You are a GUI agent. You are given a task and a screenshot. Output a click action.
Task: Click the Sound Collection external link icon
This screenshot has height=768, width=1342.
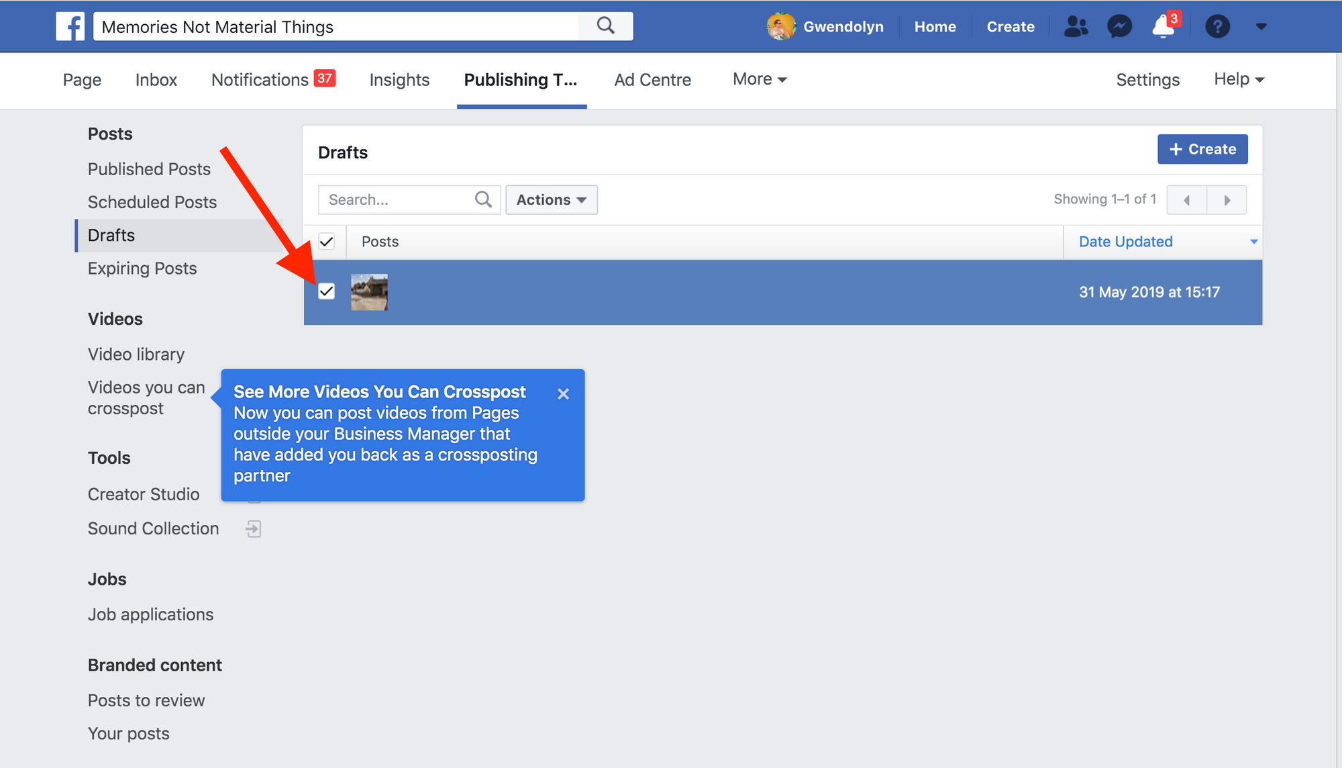[253, 529]
